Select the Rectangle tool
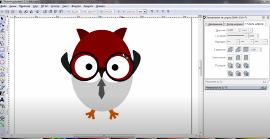Viewport: 270px width, 139px height. tap(2, 50)
